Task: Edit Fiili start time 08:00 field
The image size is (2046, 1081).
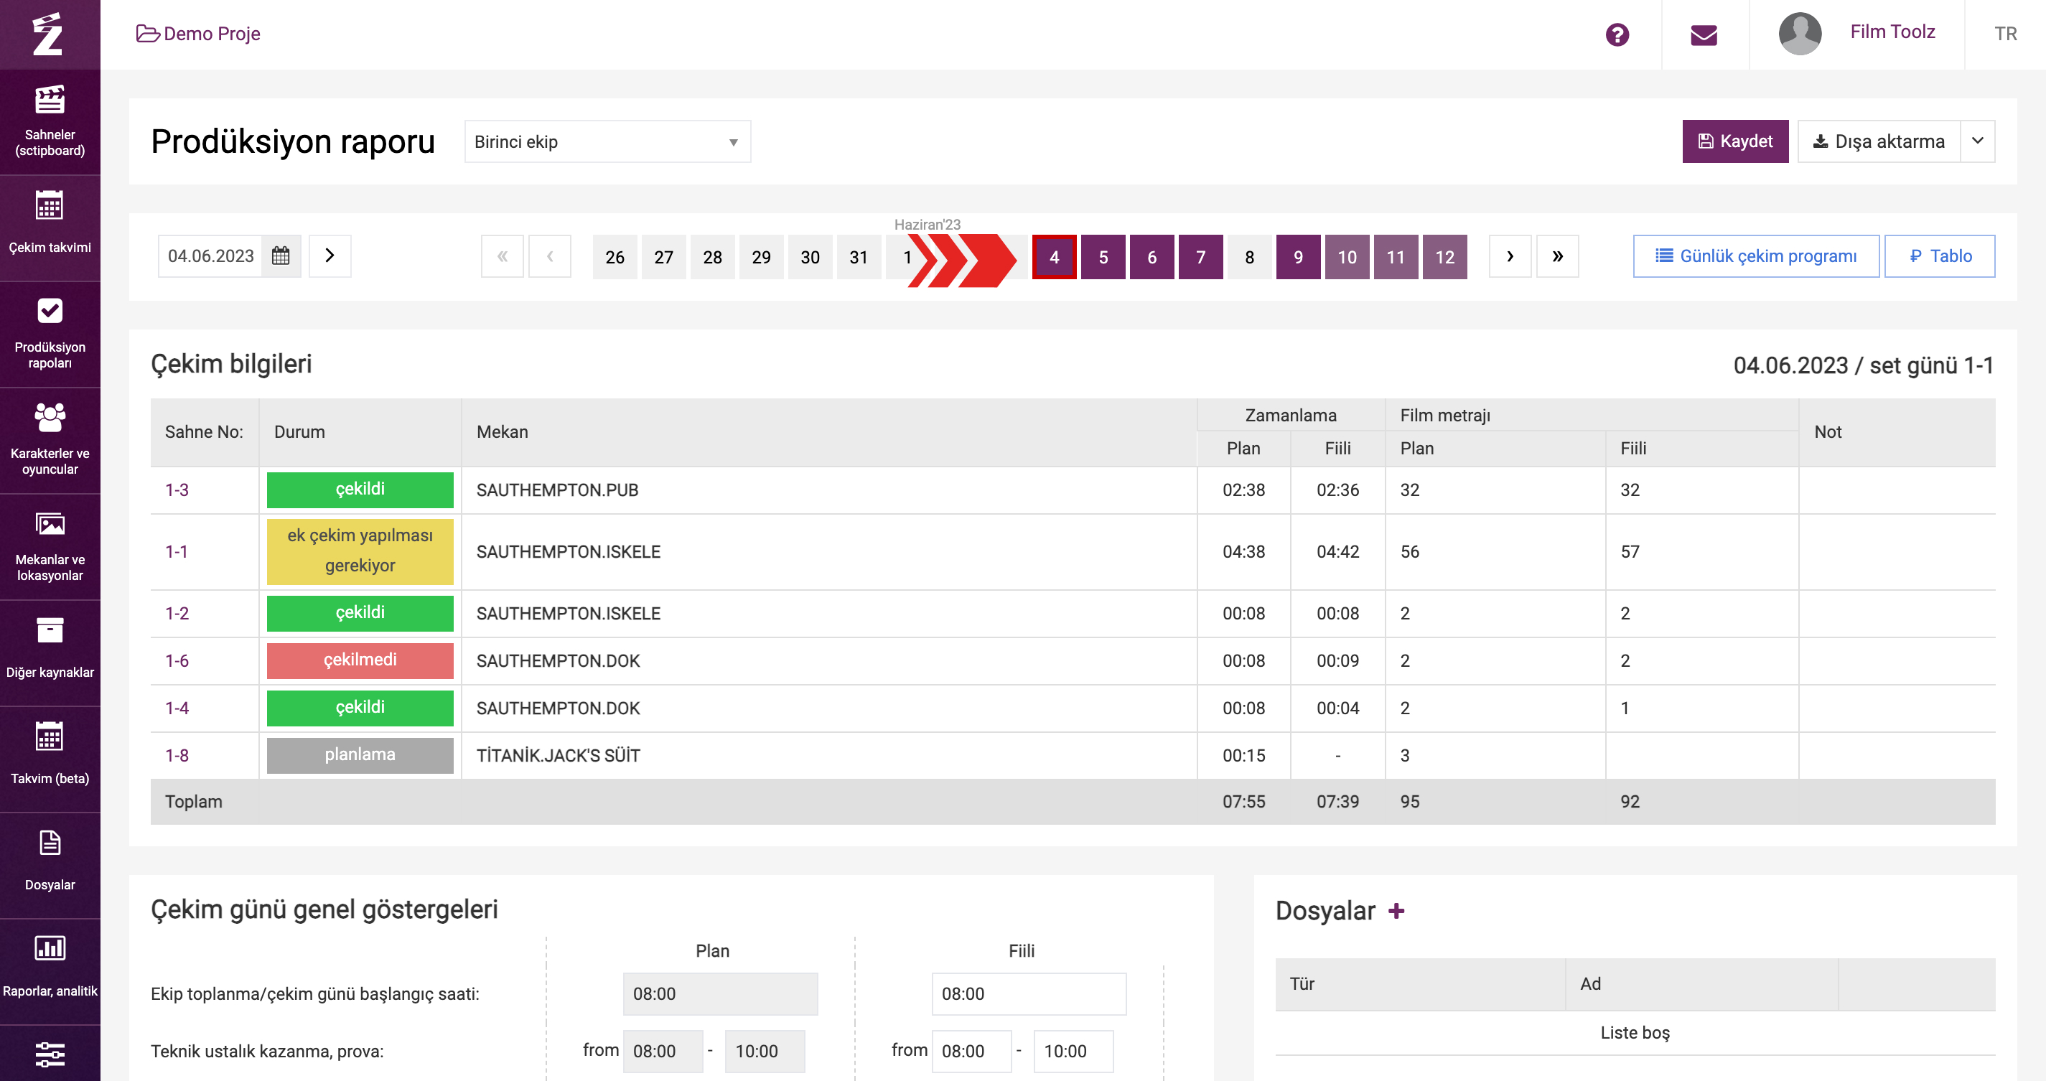Action: coord(1029,993)
